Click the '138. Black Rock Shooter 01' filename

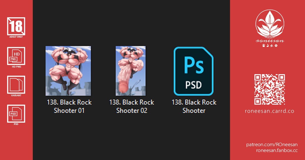69,106
